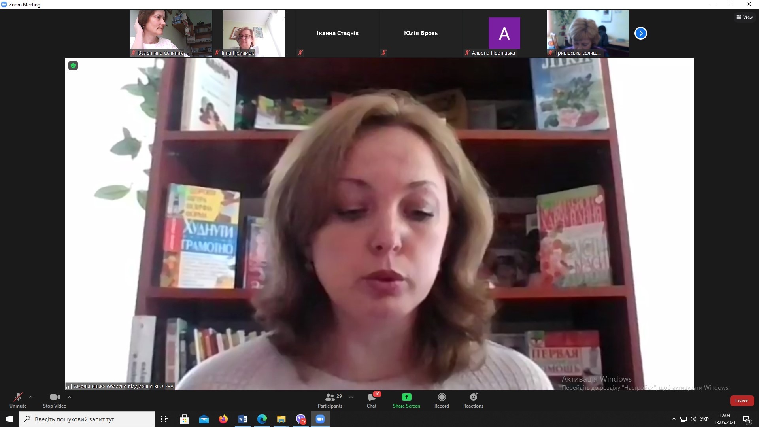The height and width of the screenshot is (427, 759).
Task: Click the green Share Screen icon
Action: [406, 397]
